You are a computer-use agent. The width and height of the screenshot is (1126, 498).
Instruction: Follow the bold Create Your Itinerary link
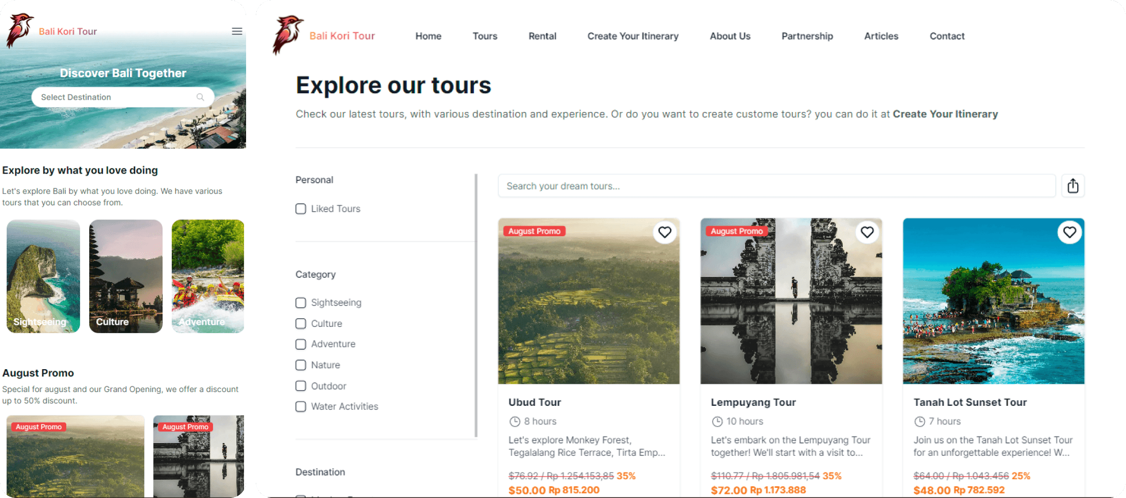pyautogui.click(x=945, y=114)
